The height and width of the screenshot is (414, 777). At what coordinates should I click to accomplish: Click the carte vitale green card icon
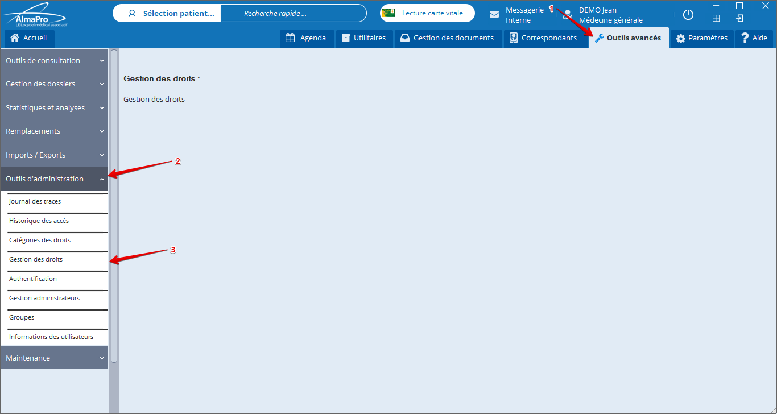389,13
